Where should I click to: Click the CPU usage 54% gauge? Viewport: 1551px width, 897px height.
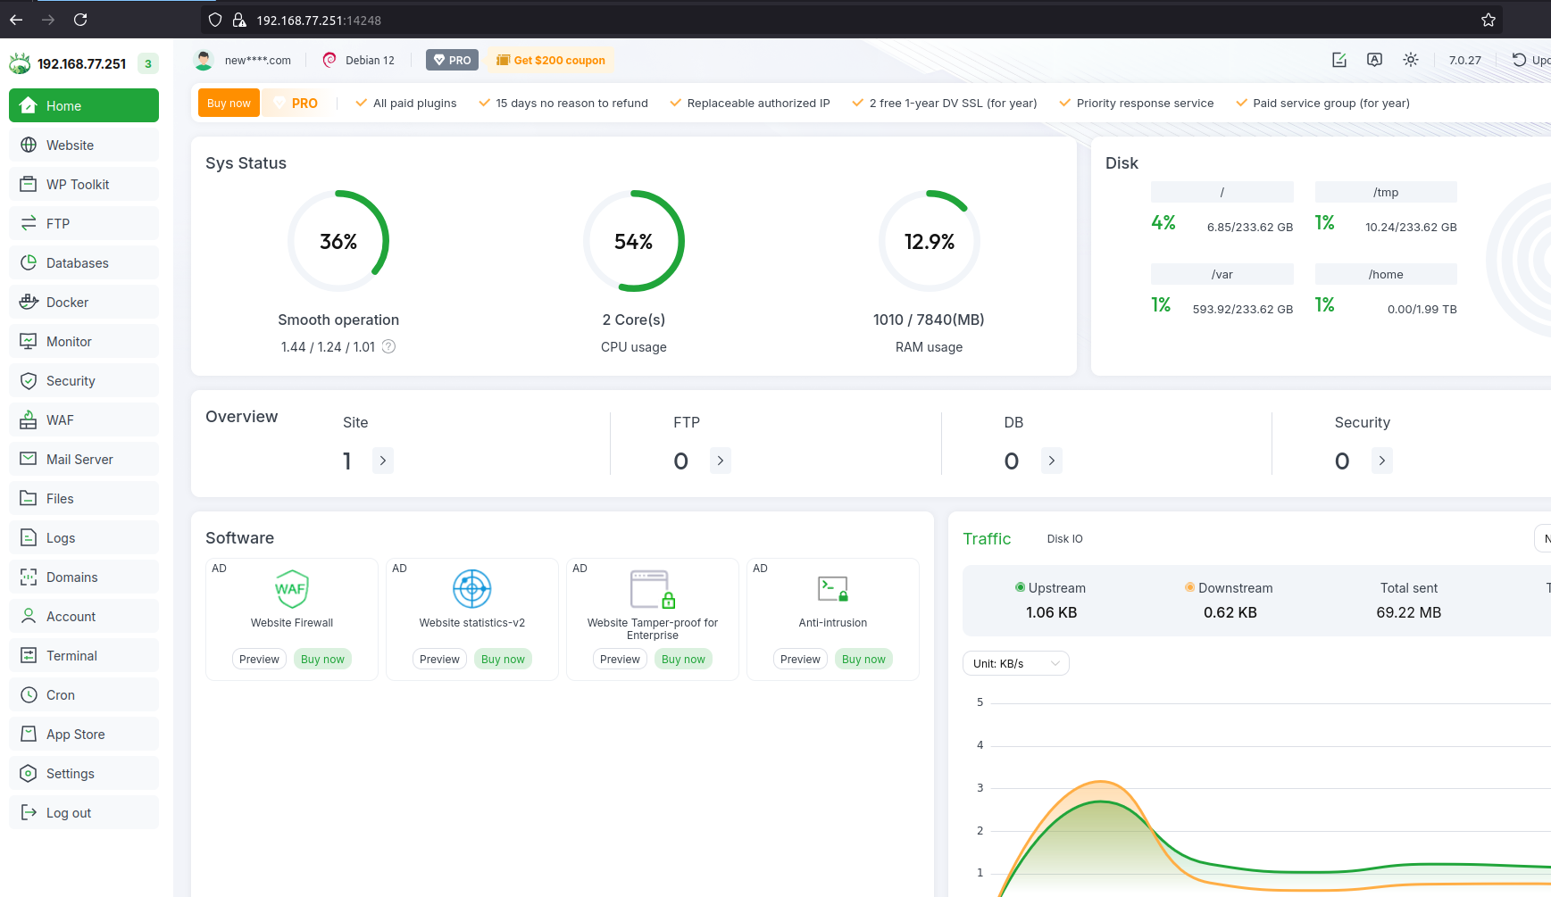pos(633,241)
